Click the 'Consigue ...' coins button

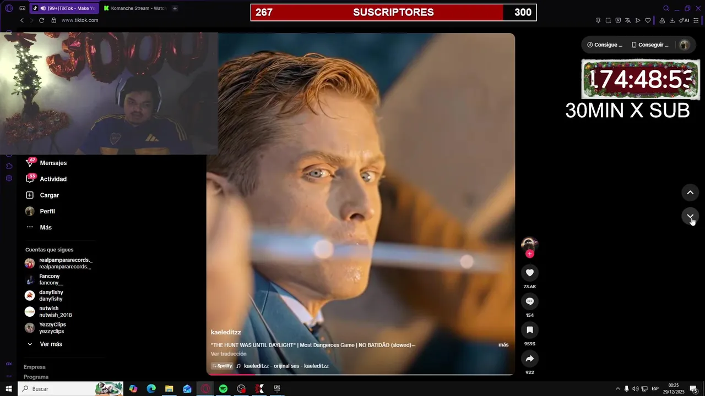coord(605,45)
